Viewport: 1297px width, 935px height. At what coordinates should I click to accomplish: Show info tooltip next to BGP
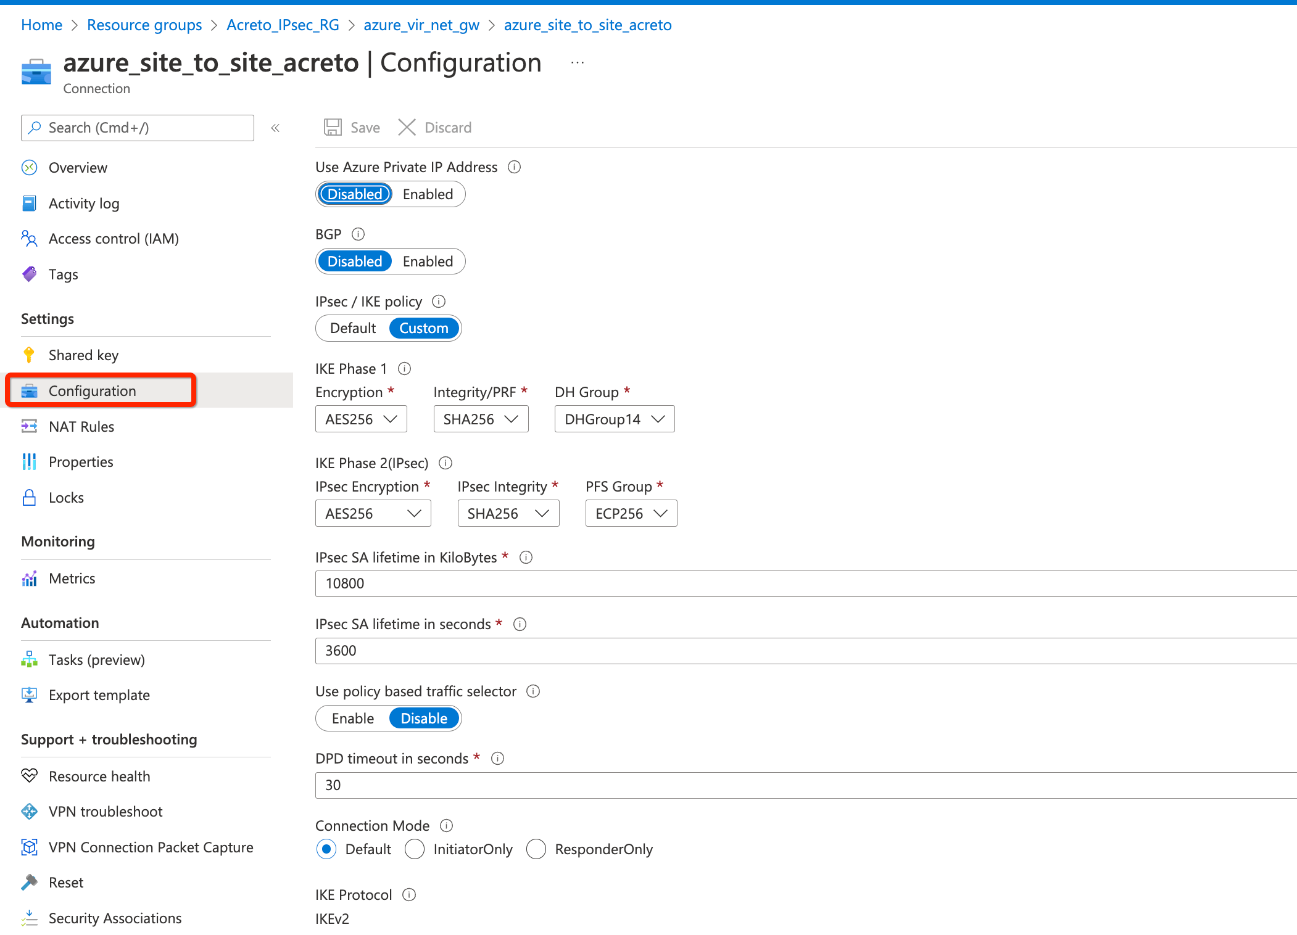click(358, 234)
